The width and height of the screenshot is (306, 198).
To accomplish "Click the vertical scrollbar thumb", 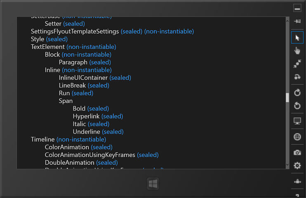I will [x=287, y=97].
